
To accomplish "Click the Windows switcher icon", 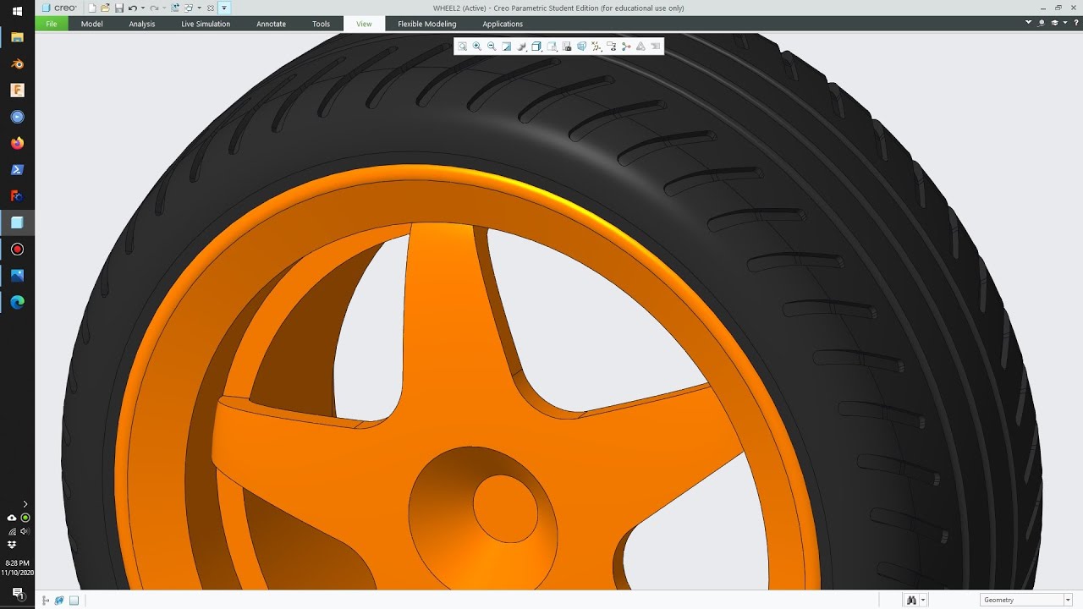I will tap(189, 8).
